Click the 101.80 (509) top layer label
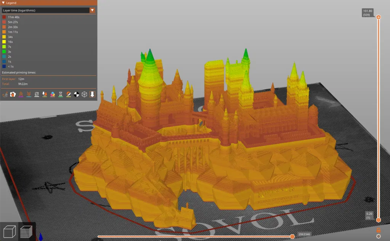Screen dimensions: 390x241 tap(368, 13)
